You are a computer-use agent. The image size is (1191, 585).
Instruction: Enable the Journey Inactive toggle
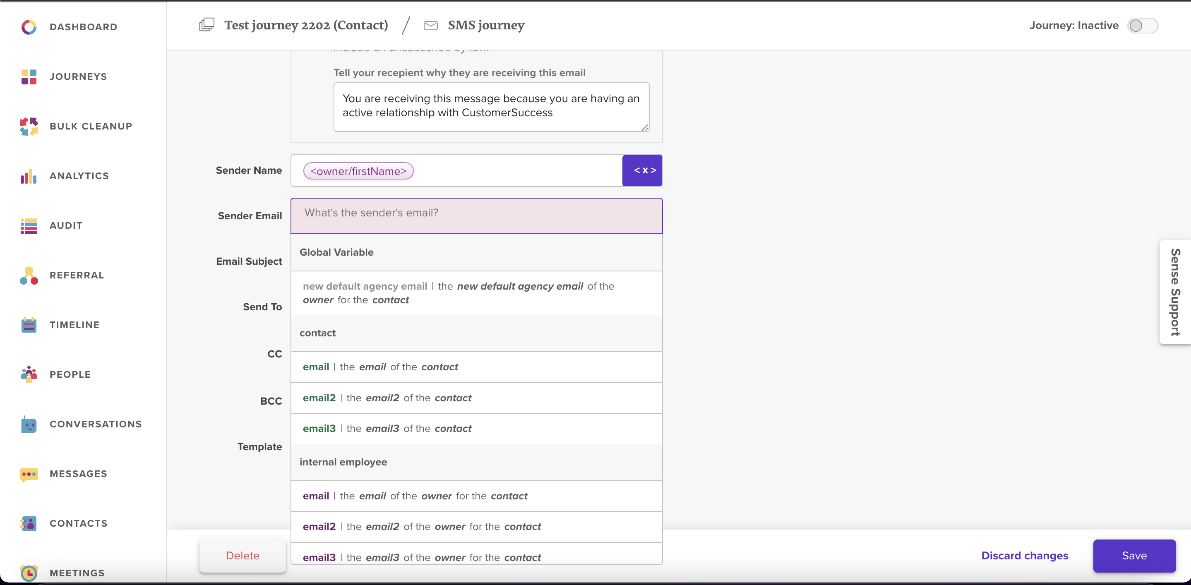click(x=1142, y=25)
